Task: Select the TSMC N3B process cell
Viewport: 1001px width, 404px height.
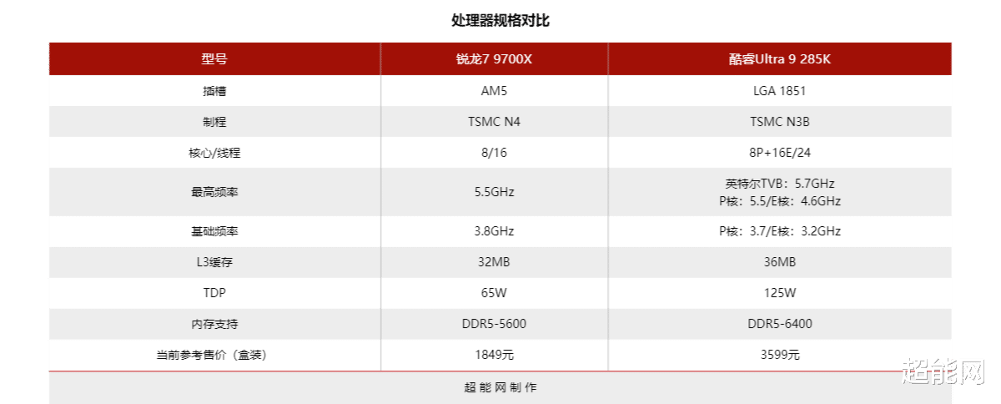Action: point(780,122)
